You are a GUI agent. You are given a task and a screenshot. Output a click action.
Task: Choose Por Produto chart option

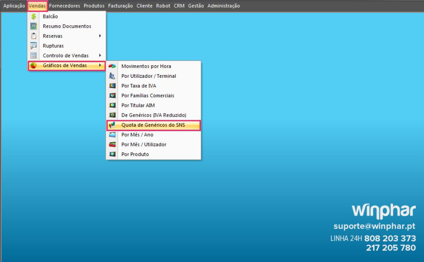pyautogui.click(x=154, y=154)
